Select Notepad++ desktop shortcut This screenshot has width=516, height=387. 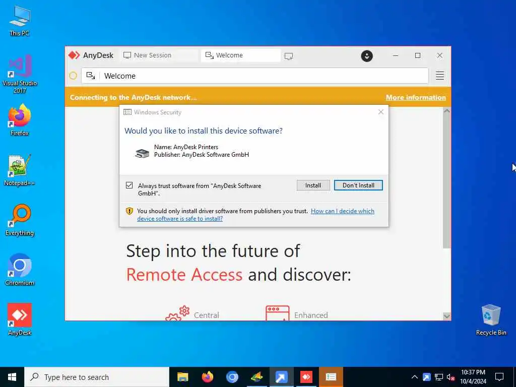[x=20, y=170]
